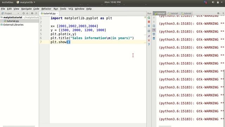Click the Project panel horizontal scrollbar
225x127 pixels.
(19, 126)
